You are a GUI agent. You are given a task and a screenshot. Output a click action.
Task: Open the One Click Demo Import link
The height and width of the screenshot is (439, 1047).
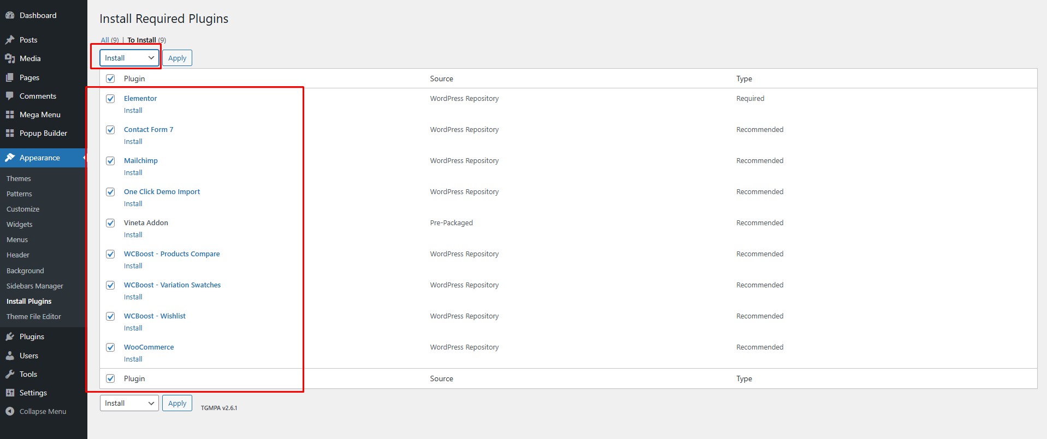pos(162,191)
